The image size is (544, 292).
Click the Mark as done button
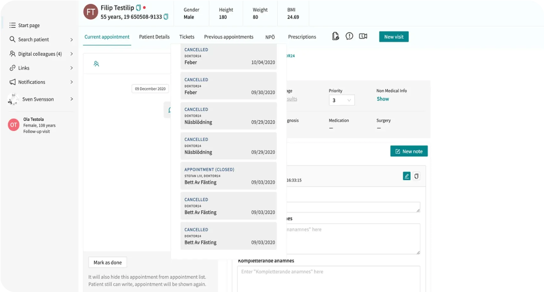point(107,262)
